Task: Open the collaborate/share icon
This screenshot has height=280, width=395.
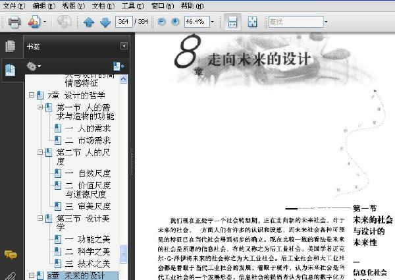Action: click(x=34, y=22)
